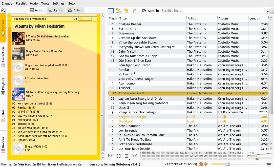Open the Files sidebar panel
This screenshot has height=167, width=274.
click(x=3, y=116)
